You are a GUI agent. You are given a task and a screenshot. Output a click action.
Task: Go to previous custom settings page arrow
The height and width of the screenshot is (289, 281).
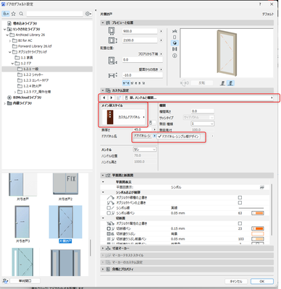coord(104,98)
